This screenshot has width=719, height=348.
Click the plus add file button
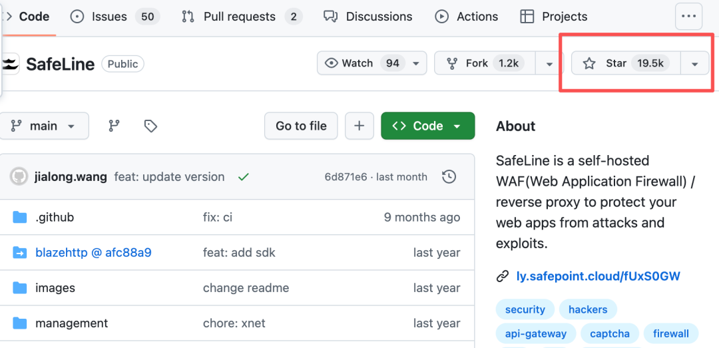[359, 126]
